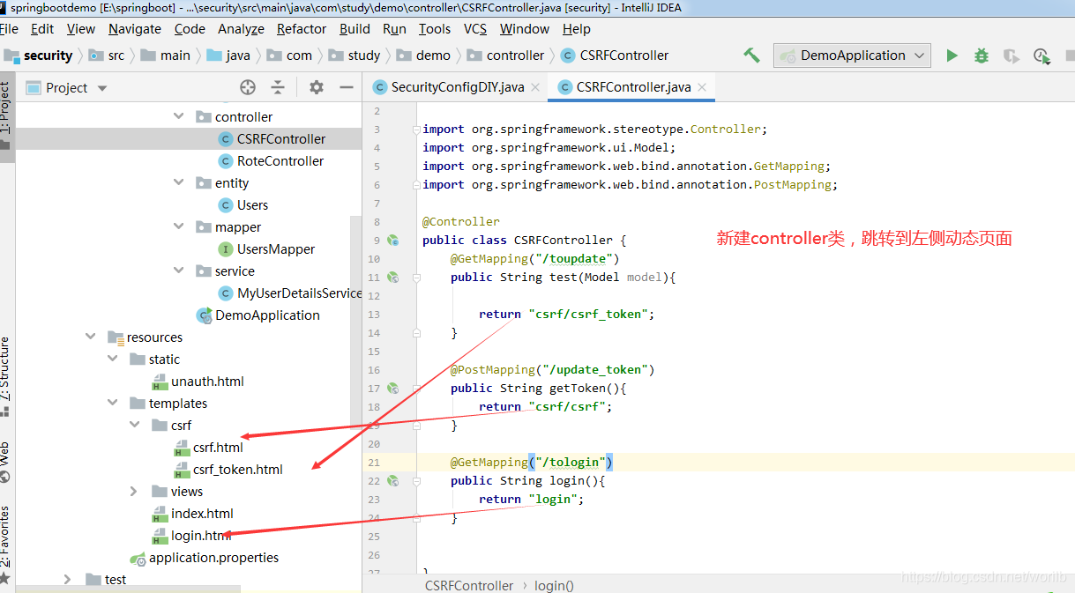Select unauth.html in the project tree
1075x593 pixels.
[x=207, y=381]
